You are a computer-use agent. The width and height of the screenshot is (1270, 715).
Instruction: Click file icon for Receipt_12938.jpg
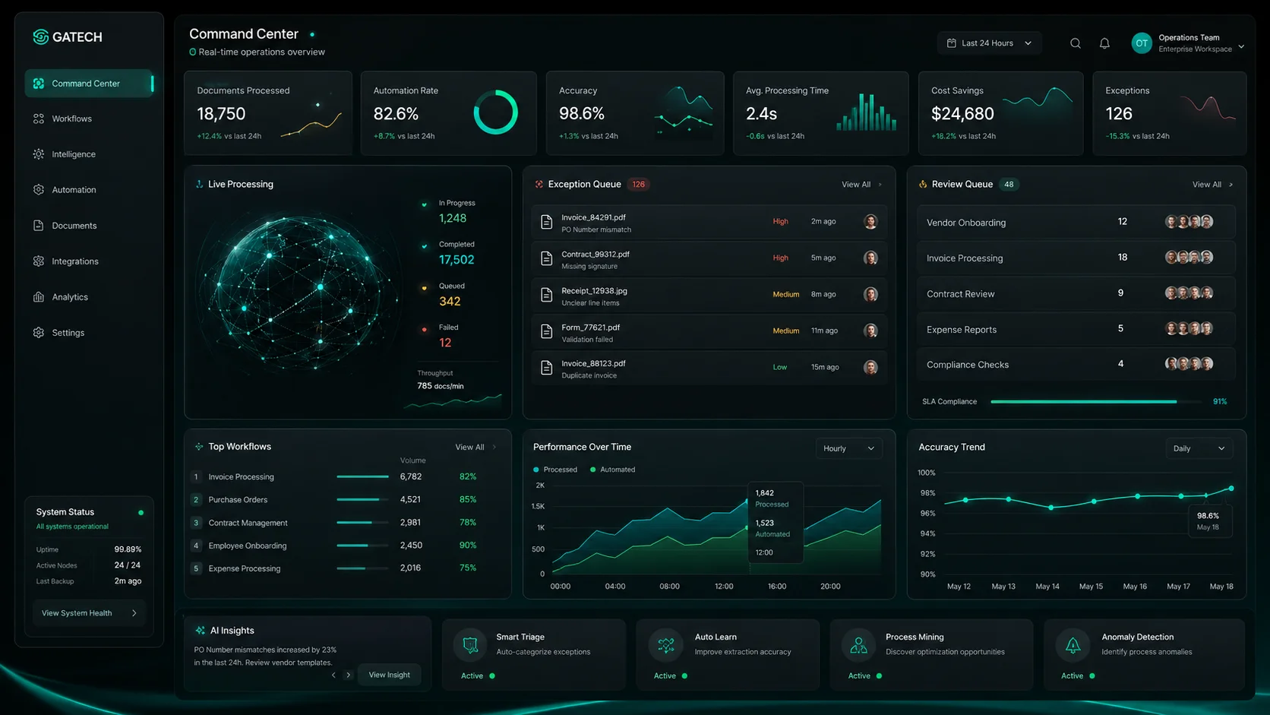546,295
